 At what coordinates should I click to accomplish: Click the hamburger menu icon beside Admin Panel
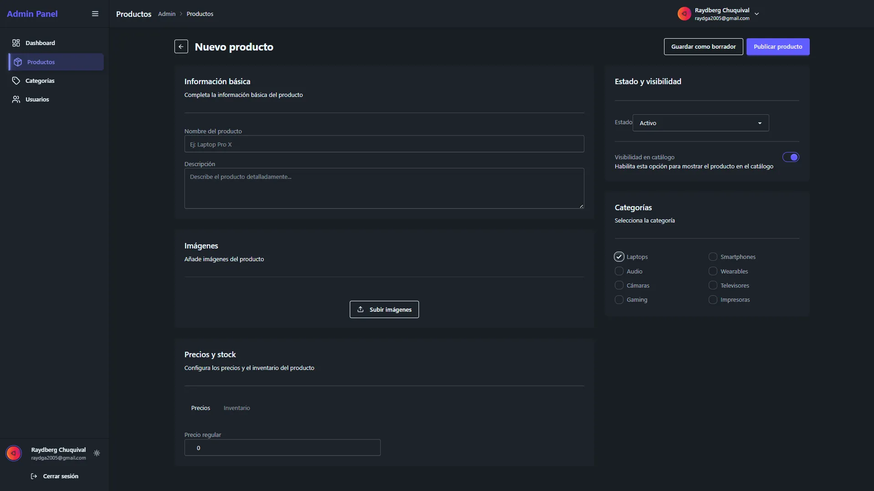95,14
